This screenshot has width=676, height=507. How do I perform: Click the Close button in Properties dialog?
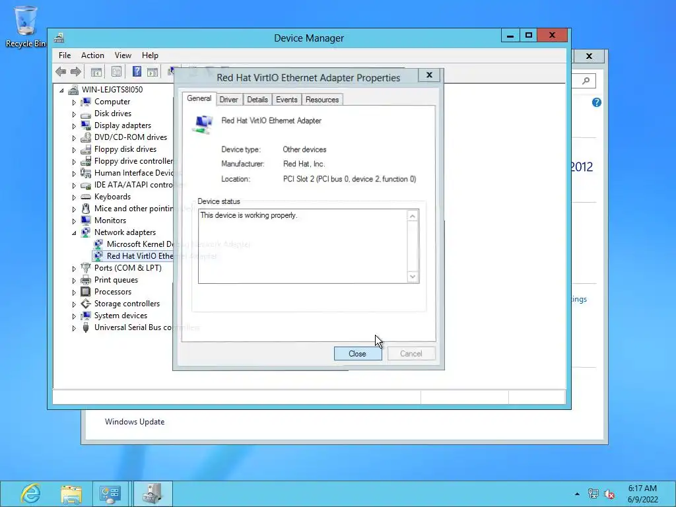(357, 354)
